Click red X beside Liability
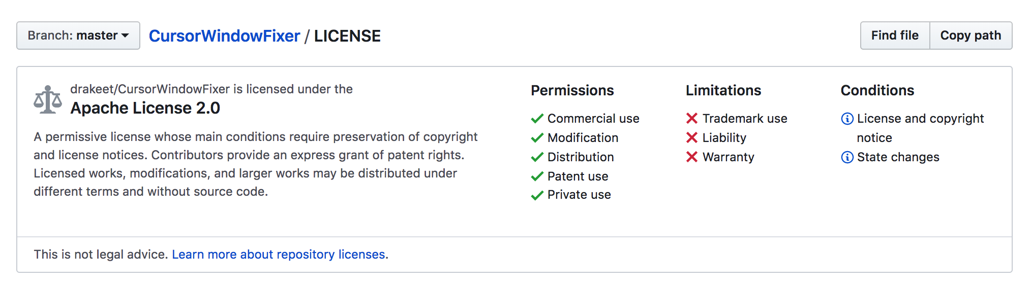Screen dimensions: 1031x285 coord(692,138)
